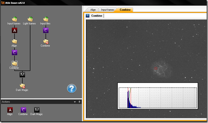Select purple Combine node under Input files
The image size is (208, 123).
pos(46,30)
